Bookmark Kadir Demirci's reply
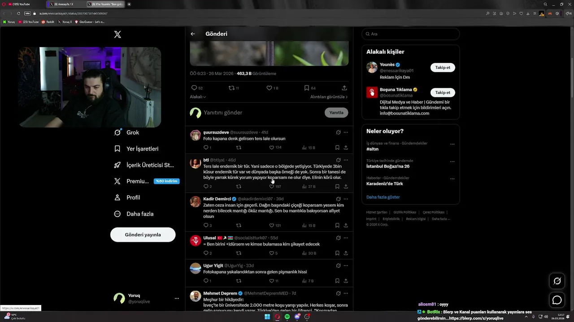Screen dimensions: 574x322 click(x=337, y=225)
